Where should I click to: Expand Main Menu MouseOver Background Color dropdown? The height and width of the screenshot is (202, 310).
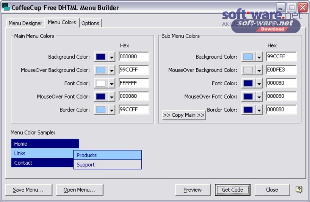[x=112, y=70]
